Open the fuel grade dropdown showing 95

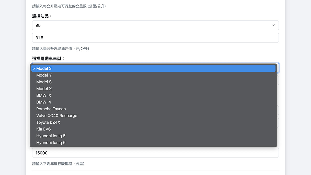coord(155,25)
